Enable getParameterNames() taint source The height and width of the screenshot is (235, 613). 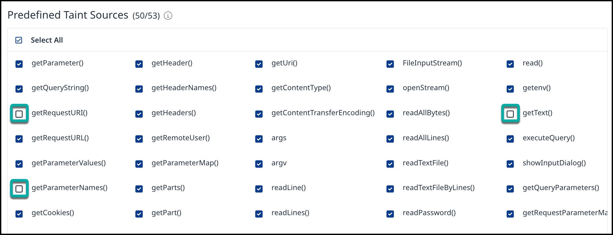[x=19, y=189]
